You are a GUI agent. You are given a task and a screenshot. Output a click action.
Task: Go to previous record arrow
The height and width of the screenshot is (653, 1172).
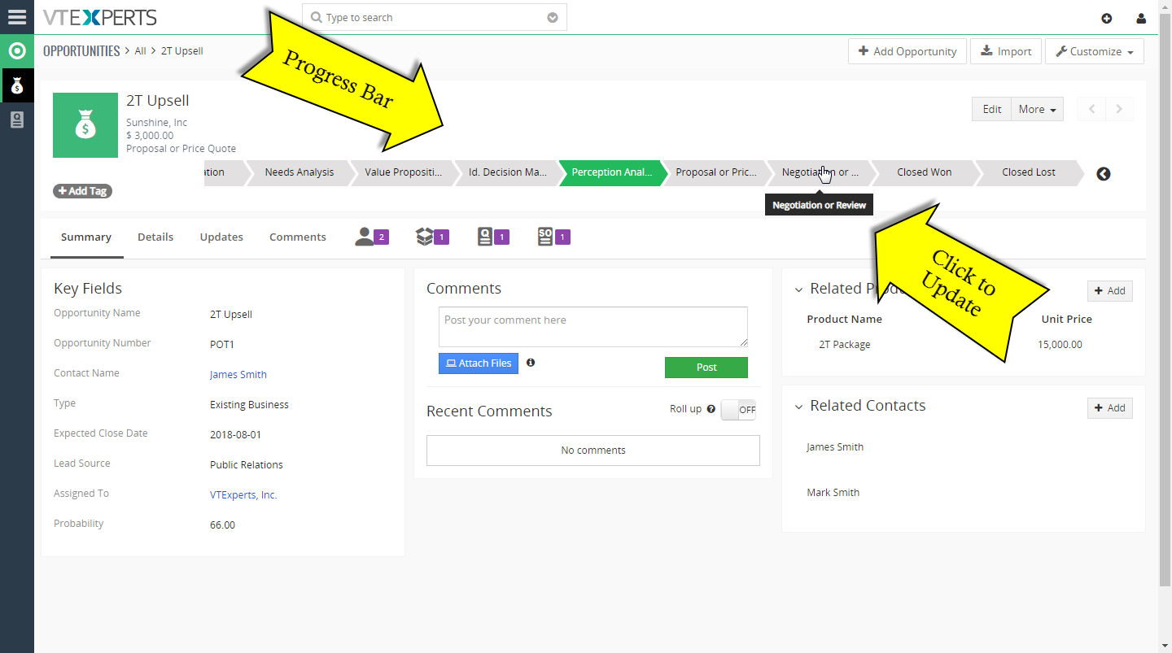tap(1091, 109)
